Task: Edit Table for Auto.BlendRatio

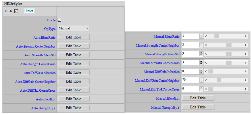Action: click(x=73, y=37)
